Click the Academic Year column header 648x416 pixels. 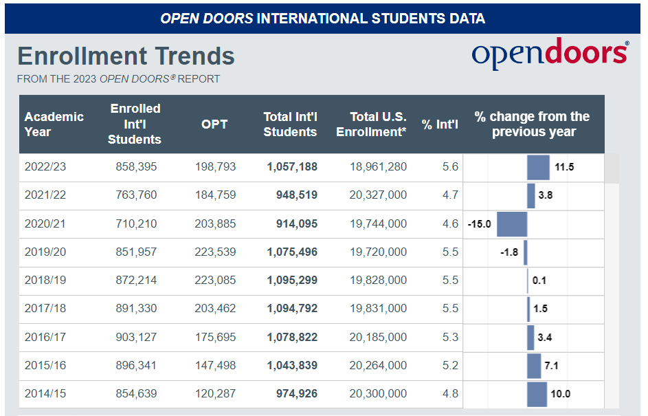tap(54, 124)
